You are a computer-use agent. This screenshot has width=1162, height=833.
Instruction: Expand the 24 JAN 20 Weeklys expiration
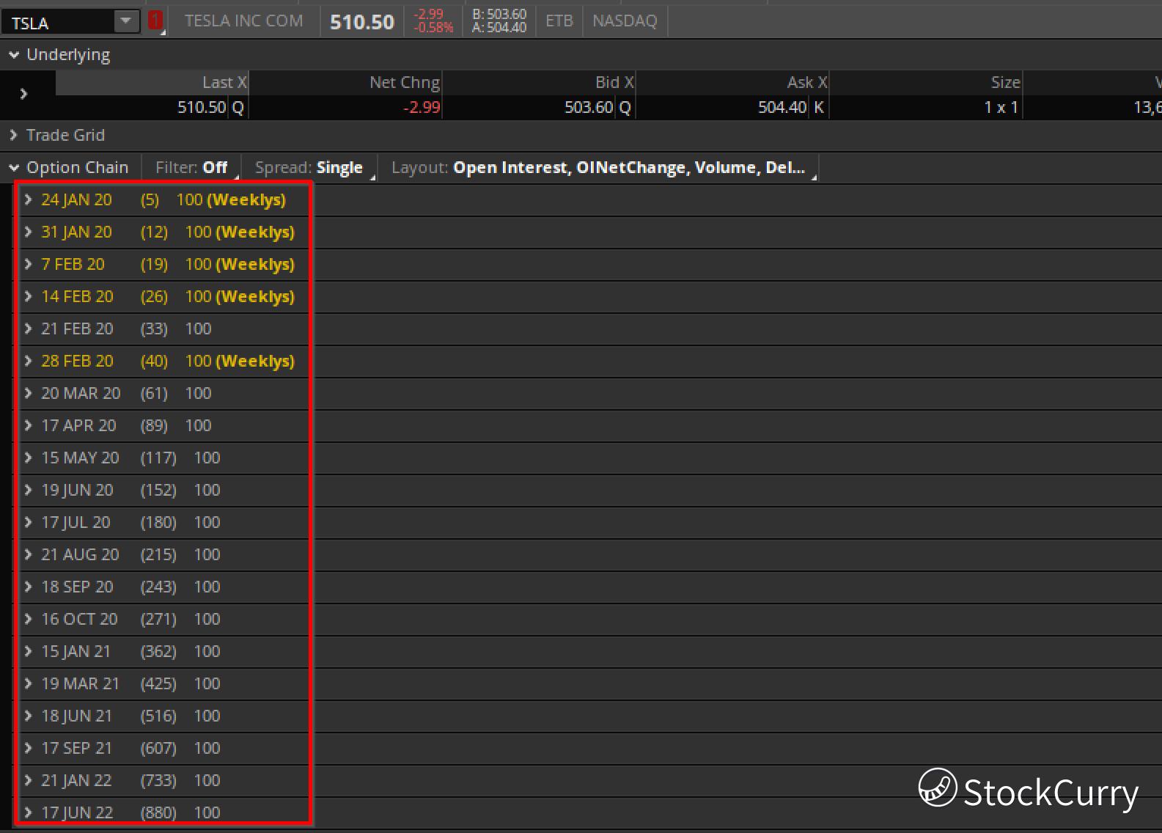[x=28, y=199]
